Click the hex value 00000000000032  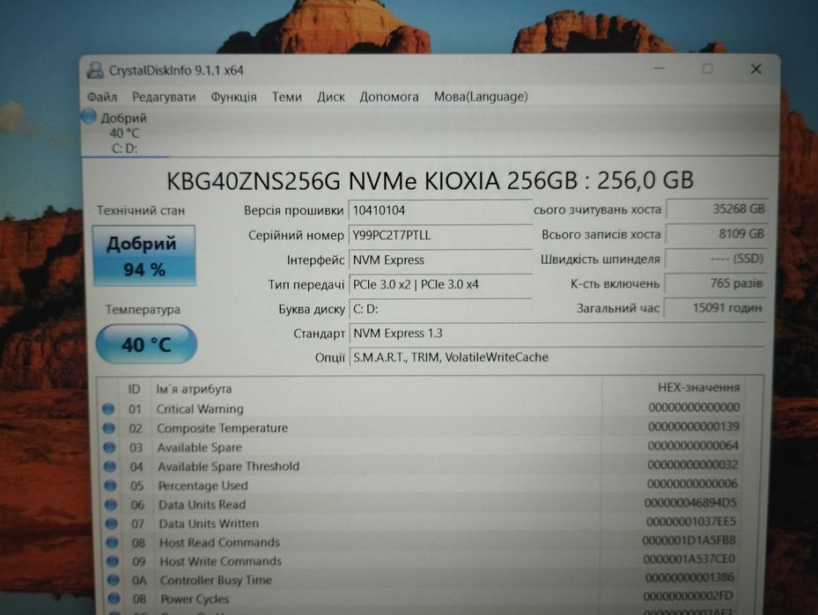(x=693, y=465)
